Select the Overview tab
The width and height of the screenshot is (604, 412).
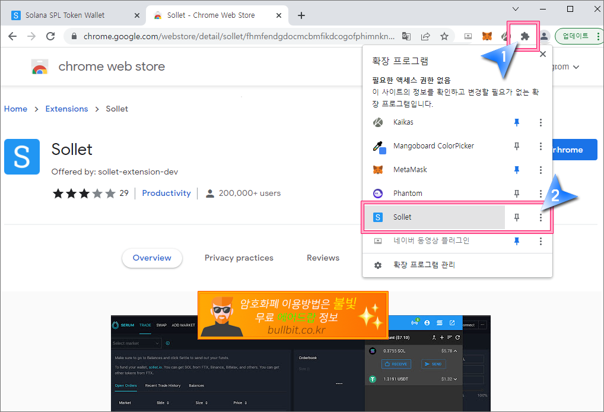point(152,258)
